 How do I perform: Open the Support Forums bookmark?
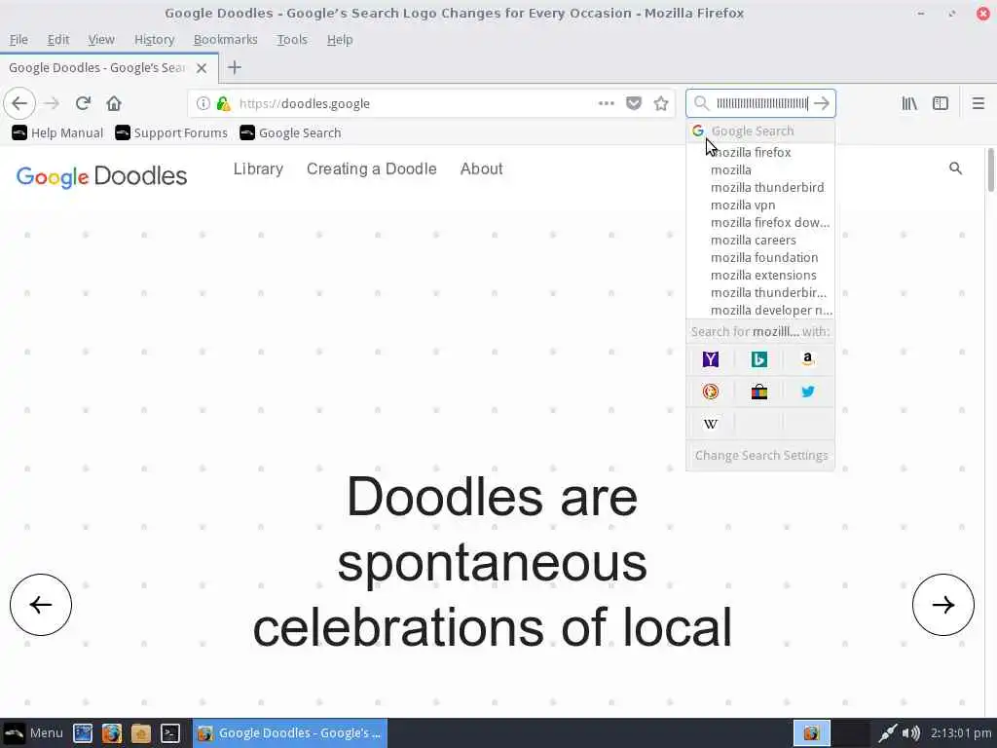(171, 132)
